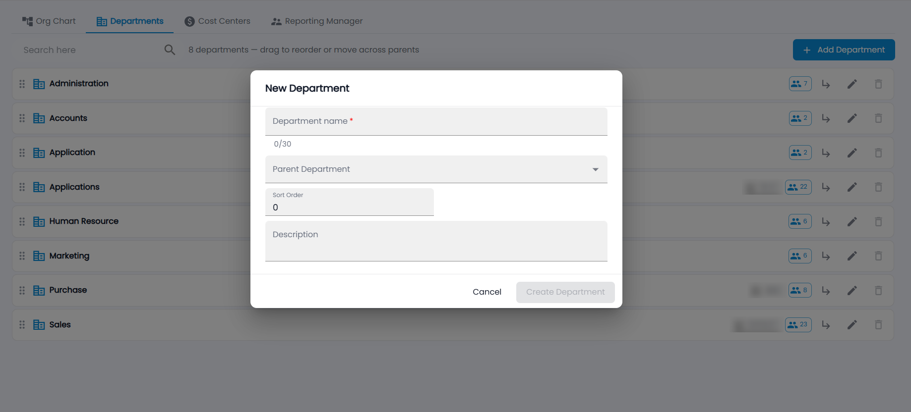
Task: Cancel the New Department dialog
Action: (x=487, y=292)
